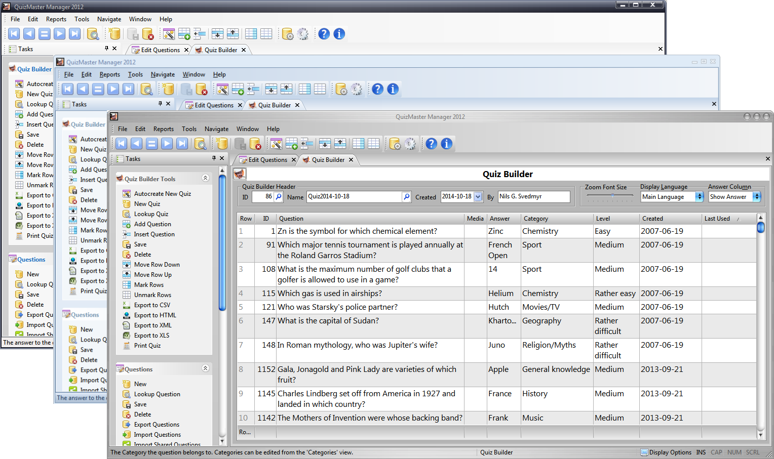This screenshot has height=459, width=774.
Task: Toggle the Tasks panel pin in middle window
Action: tap(160, 103)
